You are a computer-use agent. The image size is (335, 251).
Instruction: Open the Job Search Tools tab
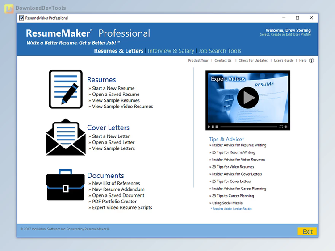coord(220,51)
